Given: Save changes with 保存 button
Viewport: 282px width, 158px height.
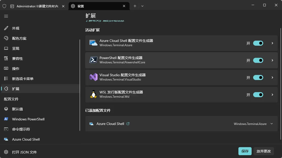Looking at the screenshot, I should click(x=245, y=151).
